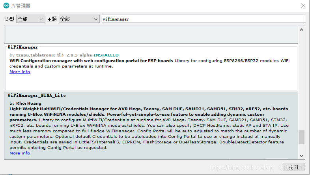The height and width of the screenshot is (175, 310).
Task: Click the 类型 label
Action: tap(9, 19)
